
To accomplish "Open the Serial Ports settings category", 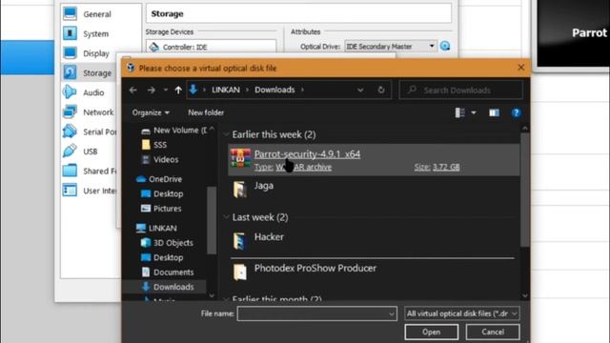I will coord(99,131).
